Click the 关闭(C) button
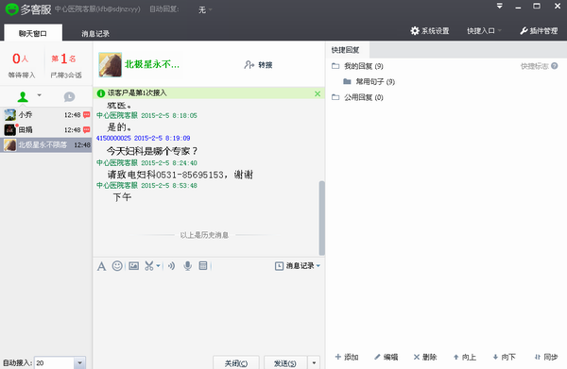Screen dimensions: 567x369 coord(236,362)
